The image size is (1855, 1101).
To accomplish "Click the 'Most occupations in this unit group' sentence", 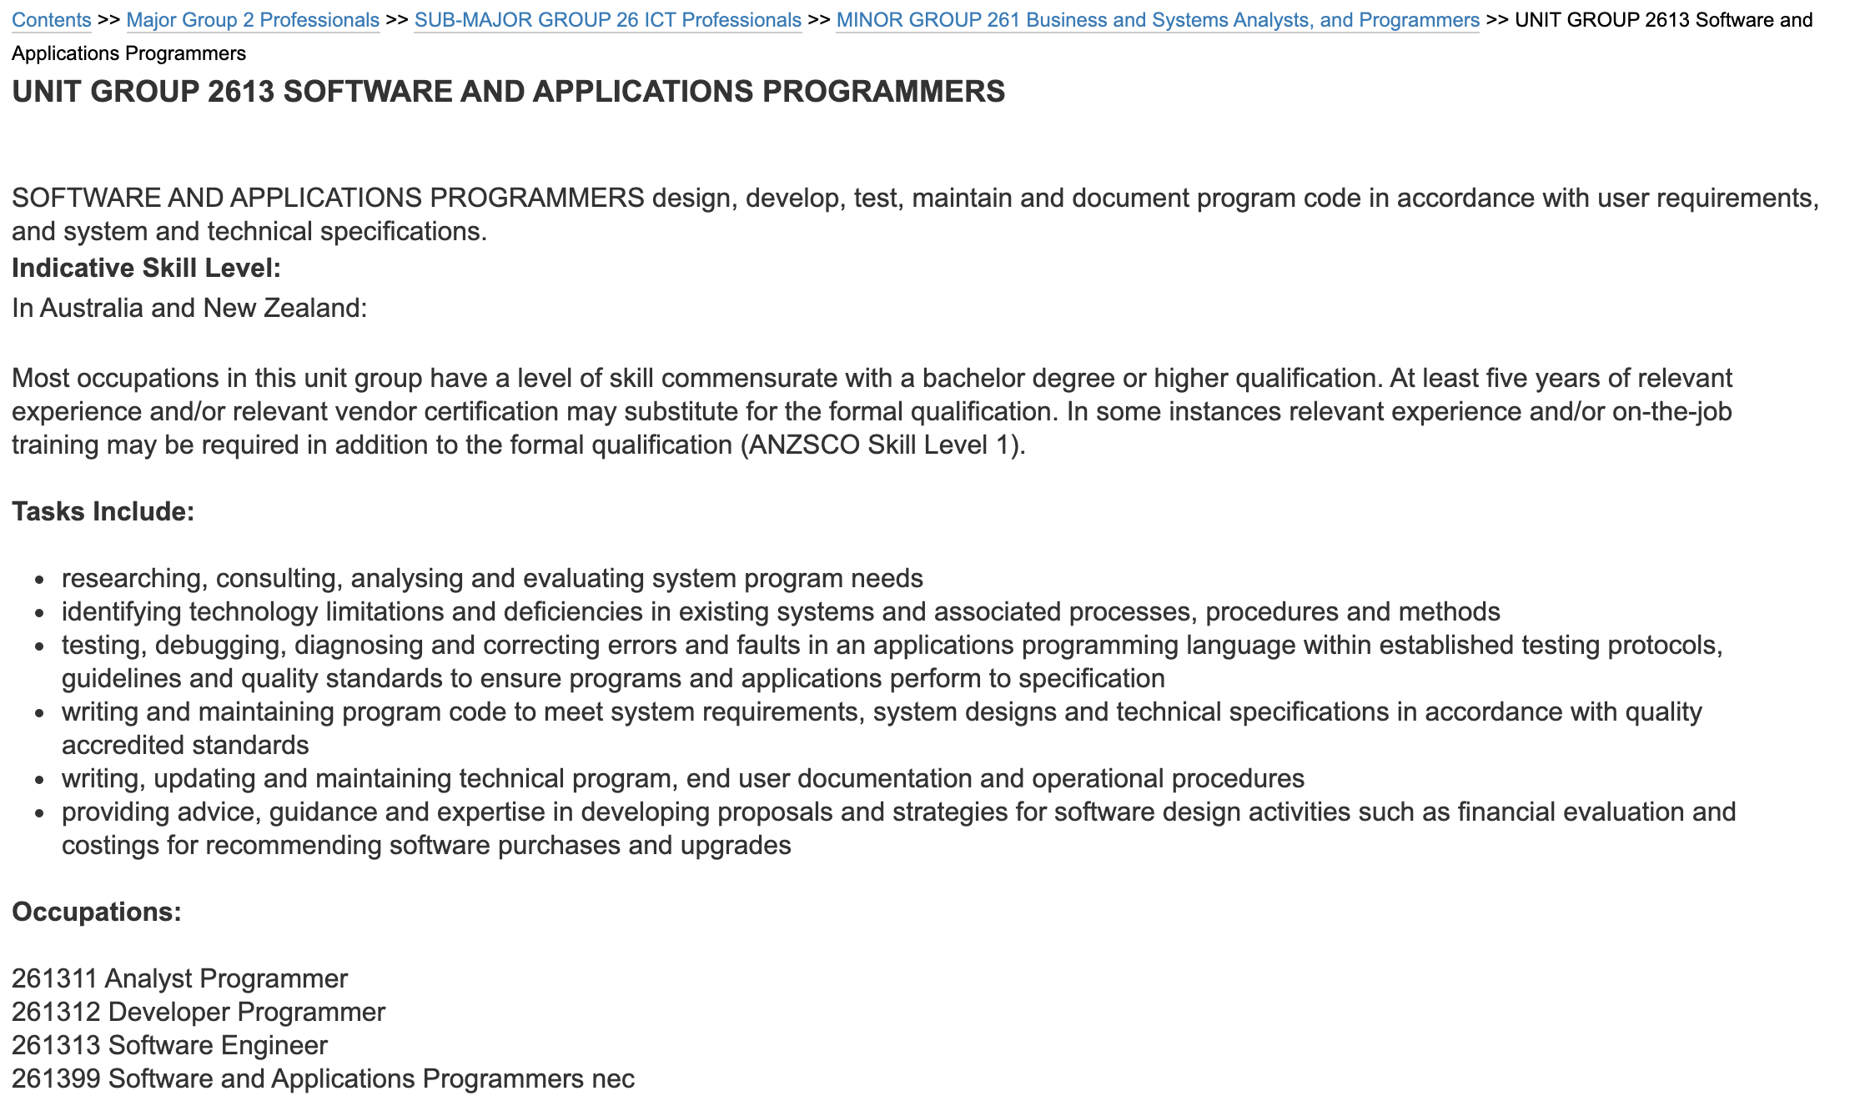I will [872, 411].
